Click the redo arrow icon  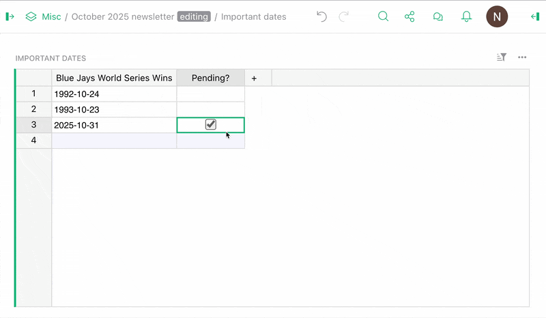point(344,16)
